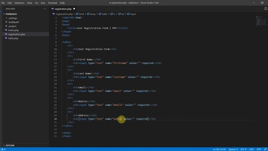Click the body breadcrumb item

pyautogui.click(x=93, y=14)
